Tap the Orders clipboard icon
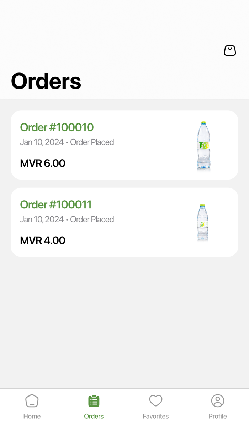 tap(94, 400)
